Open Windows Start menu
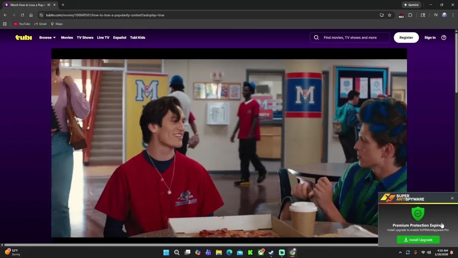The width and height of the screenshot is (458, 258). tap(166, 252)
